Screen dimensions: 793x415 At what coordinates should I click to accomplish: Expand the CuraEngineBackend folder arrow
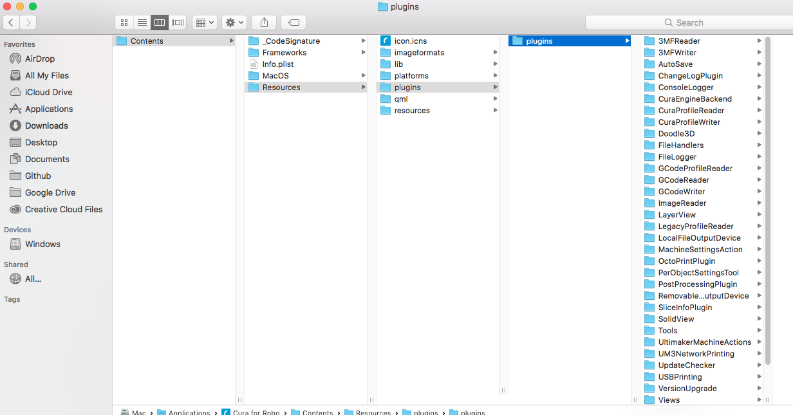tap(760, 98)
